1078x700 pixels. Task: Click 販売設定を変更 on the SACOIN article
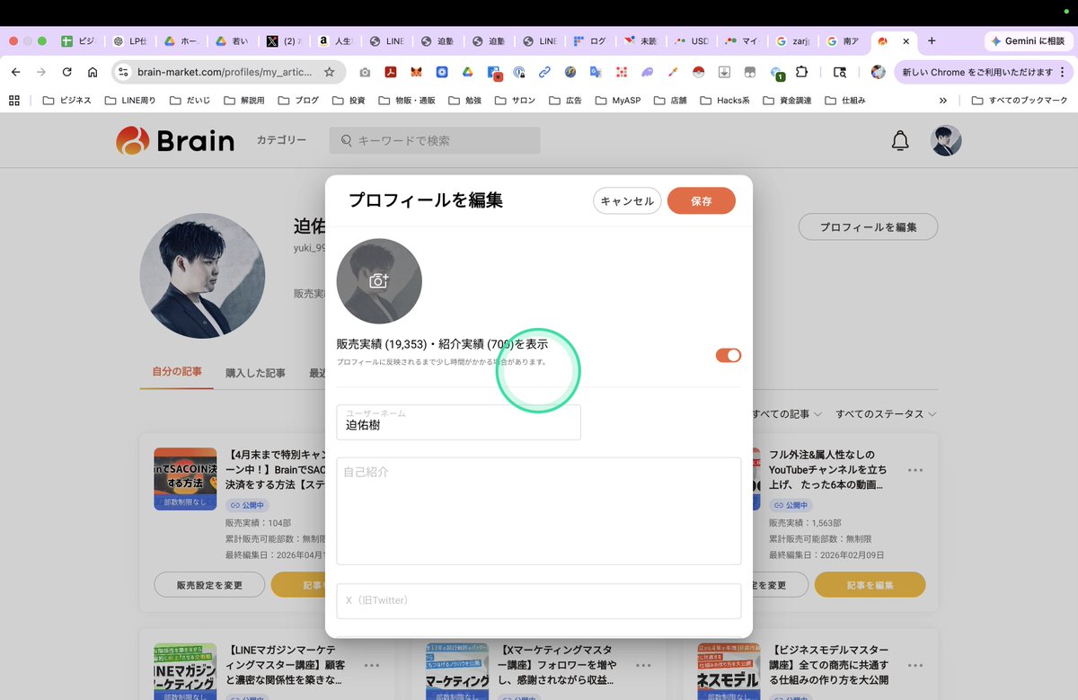pos(209,585)
